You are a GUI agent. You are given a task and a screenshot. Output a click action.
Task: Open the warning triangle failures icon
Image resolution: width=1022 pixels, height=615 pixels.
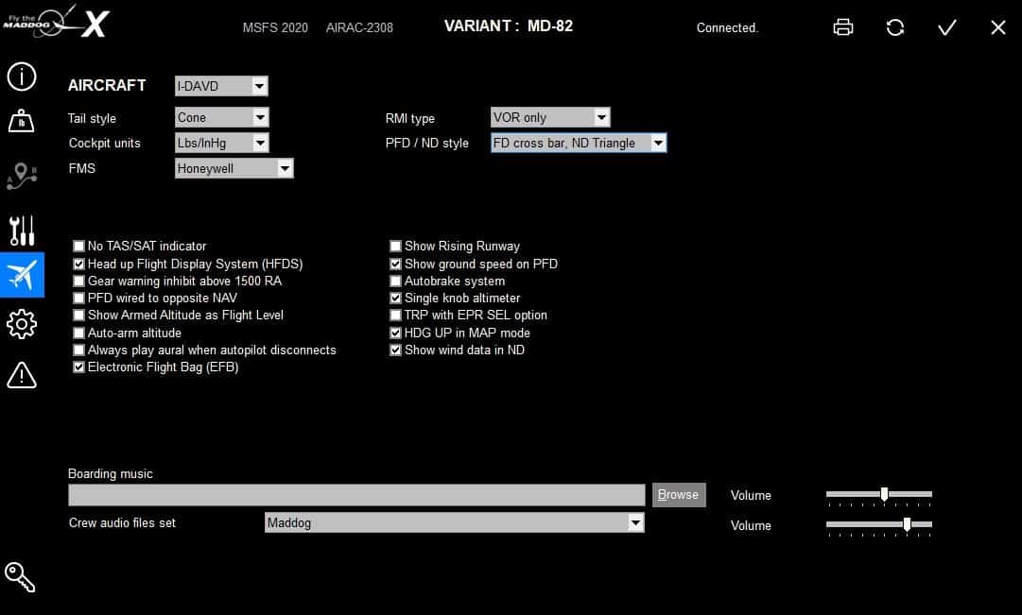tap(21, 375)
